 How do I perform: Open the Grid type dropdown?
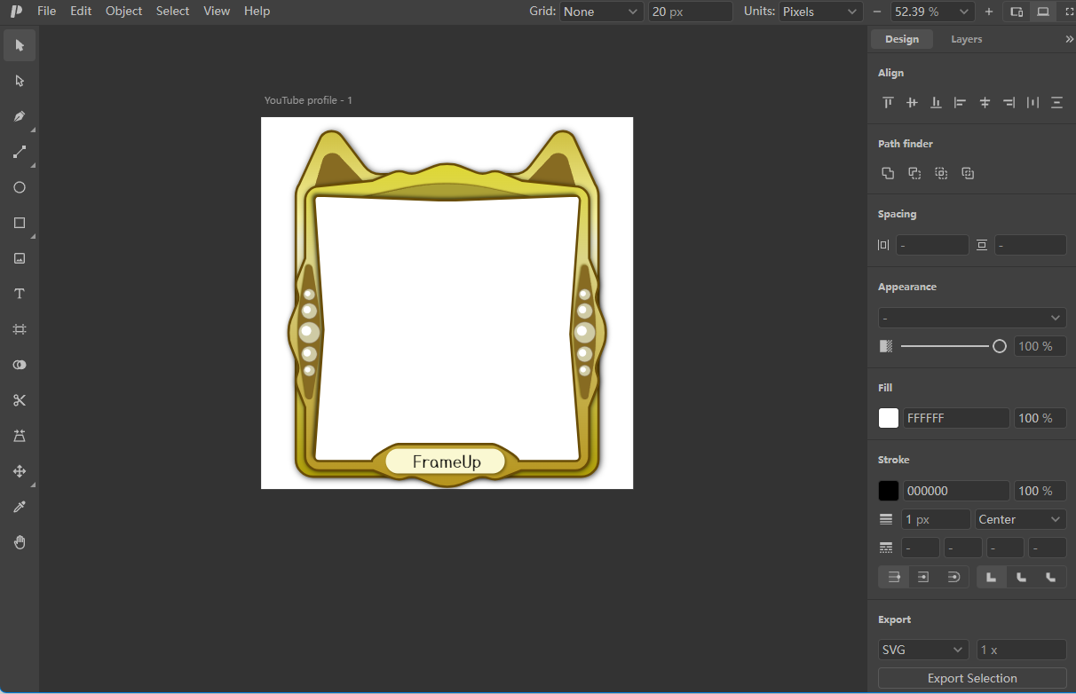601,12
